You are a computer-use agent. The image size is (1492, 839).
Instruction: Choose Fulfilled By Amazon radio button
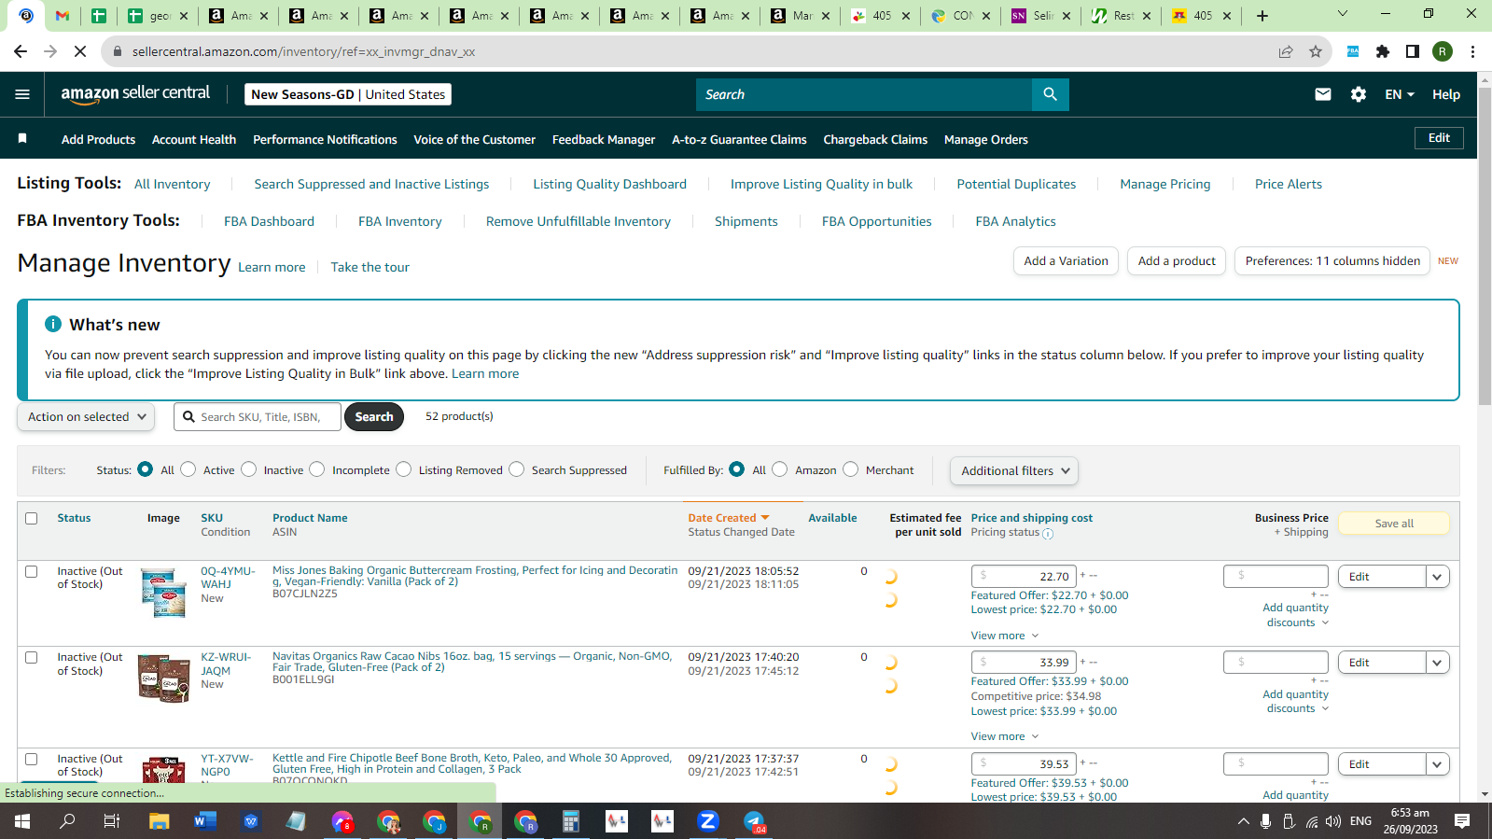click(x=780, y=469)
